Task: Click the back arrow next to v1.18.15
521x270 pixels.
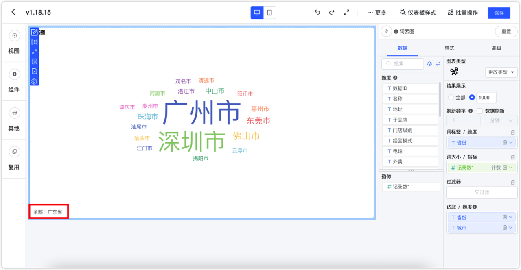Action: click(13, 12)
